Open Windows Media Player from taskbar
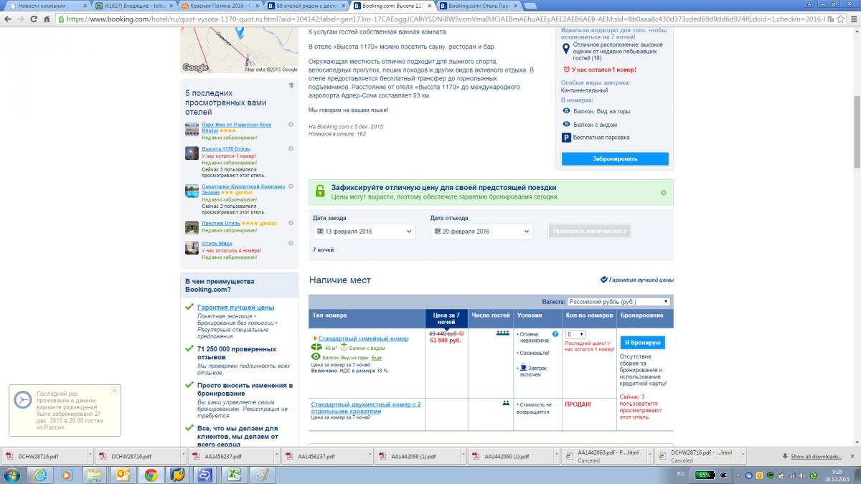861x484 pixels. (67, 475)
